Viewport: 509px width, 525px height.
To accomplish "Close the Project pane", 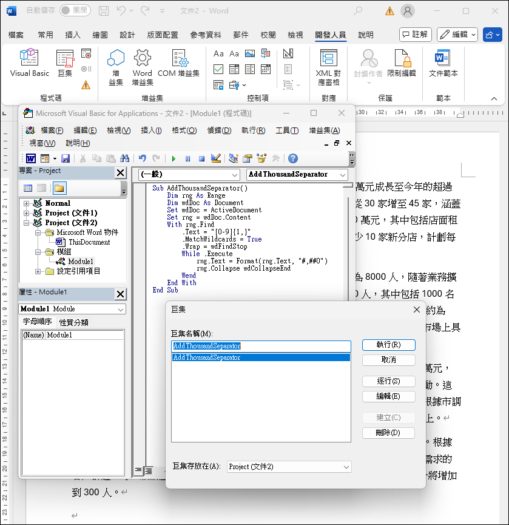I will tap(120, 173).
